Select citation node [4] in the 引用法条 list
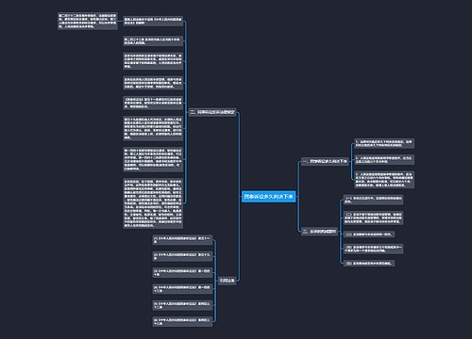 click(182, 289)
